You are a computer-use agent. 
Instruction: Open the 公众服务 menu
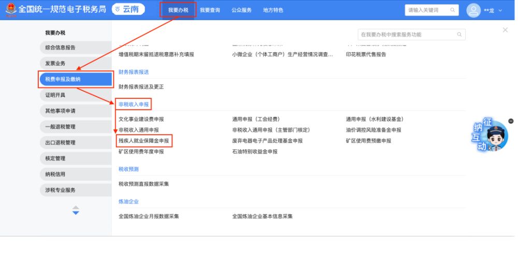click(241, 10)
